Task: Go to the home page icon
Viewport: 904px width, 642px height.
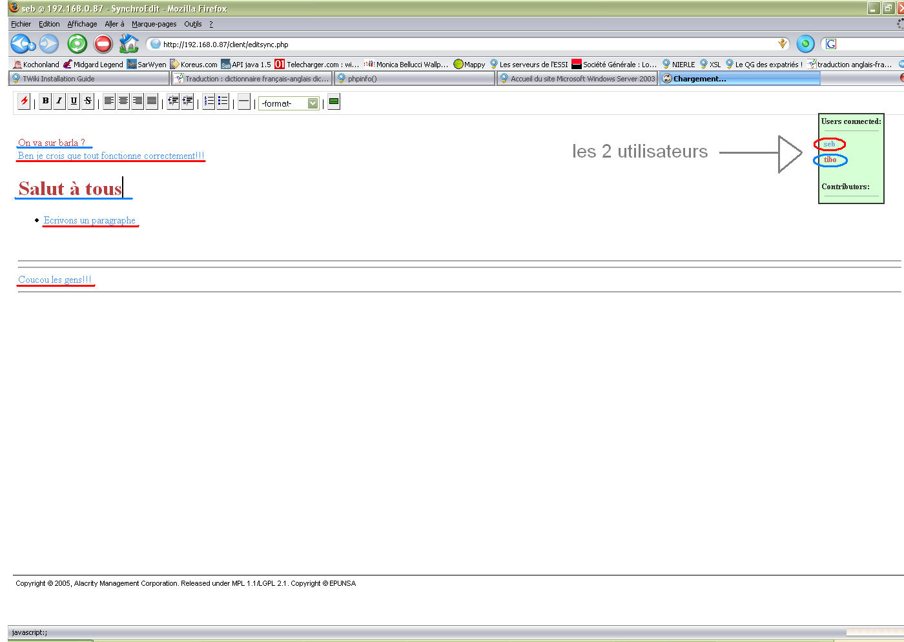Action: pos(129,44)
